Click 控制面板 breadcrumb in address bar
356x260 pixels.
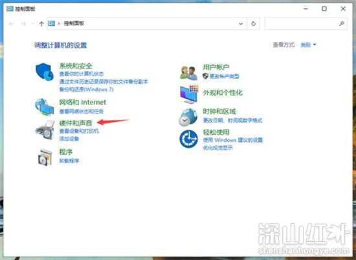click(x=74, y=23)
